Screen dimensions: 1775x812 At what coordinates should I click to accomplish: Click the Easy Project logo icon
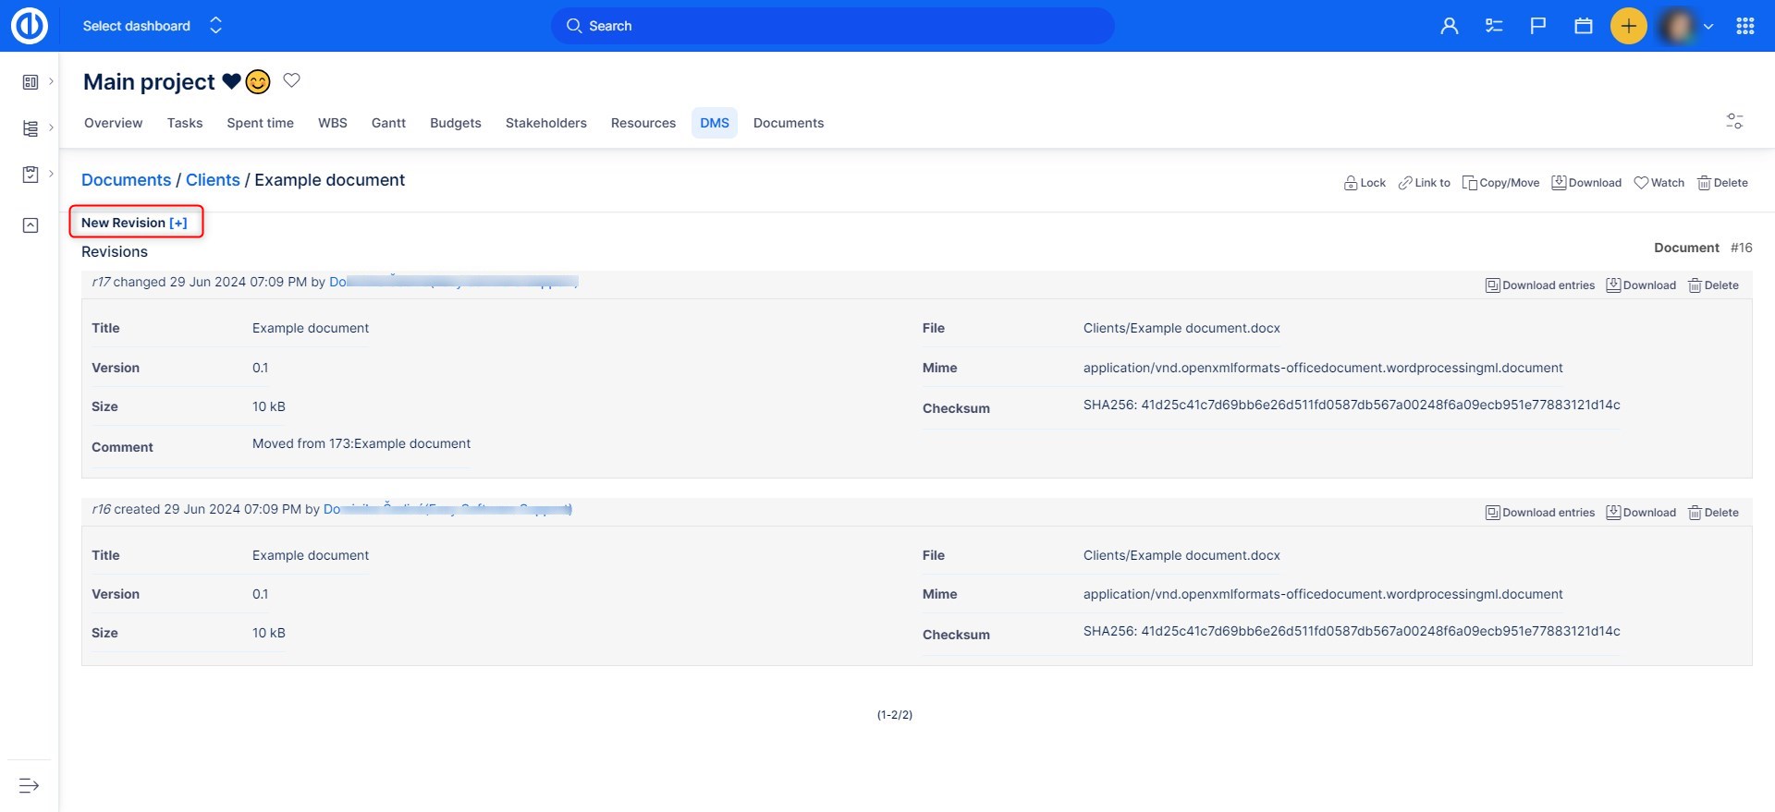(29, 26)
